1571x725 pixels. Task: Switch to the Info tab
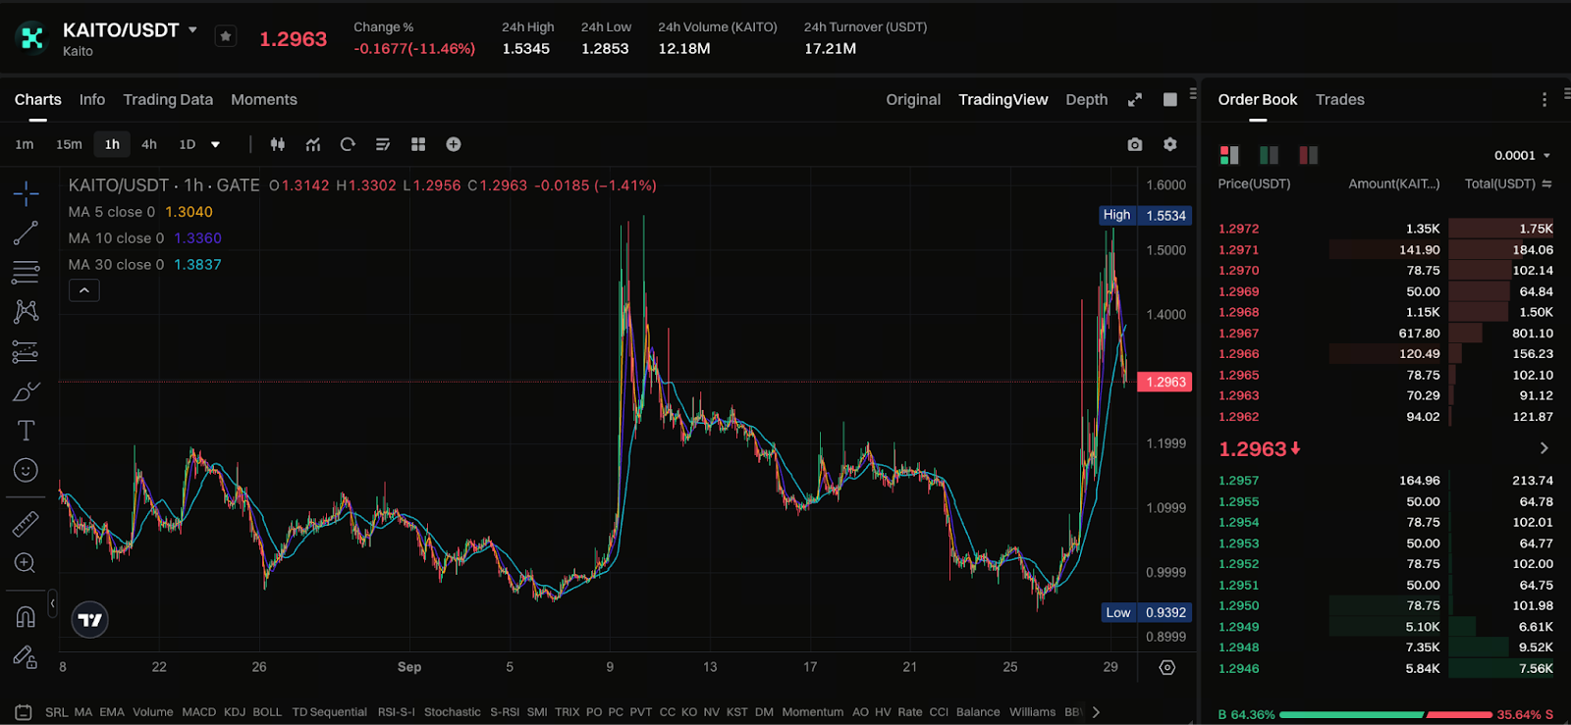pyautogui.click(x=92, y=100)
